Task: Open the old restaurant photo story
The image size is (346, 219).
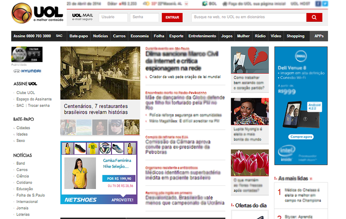Action: click(100, 73)
